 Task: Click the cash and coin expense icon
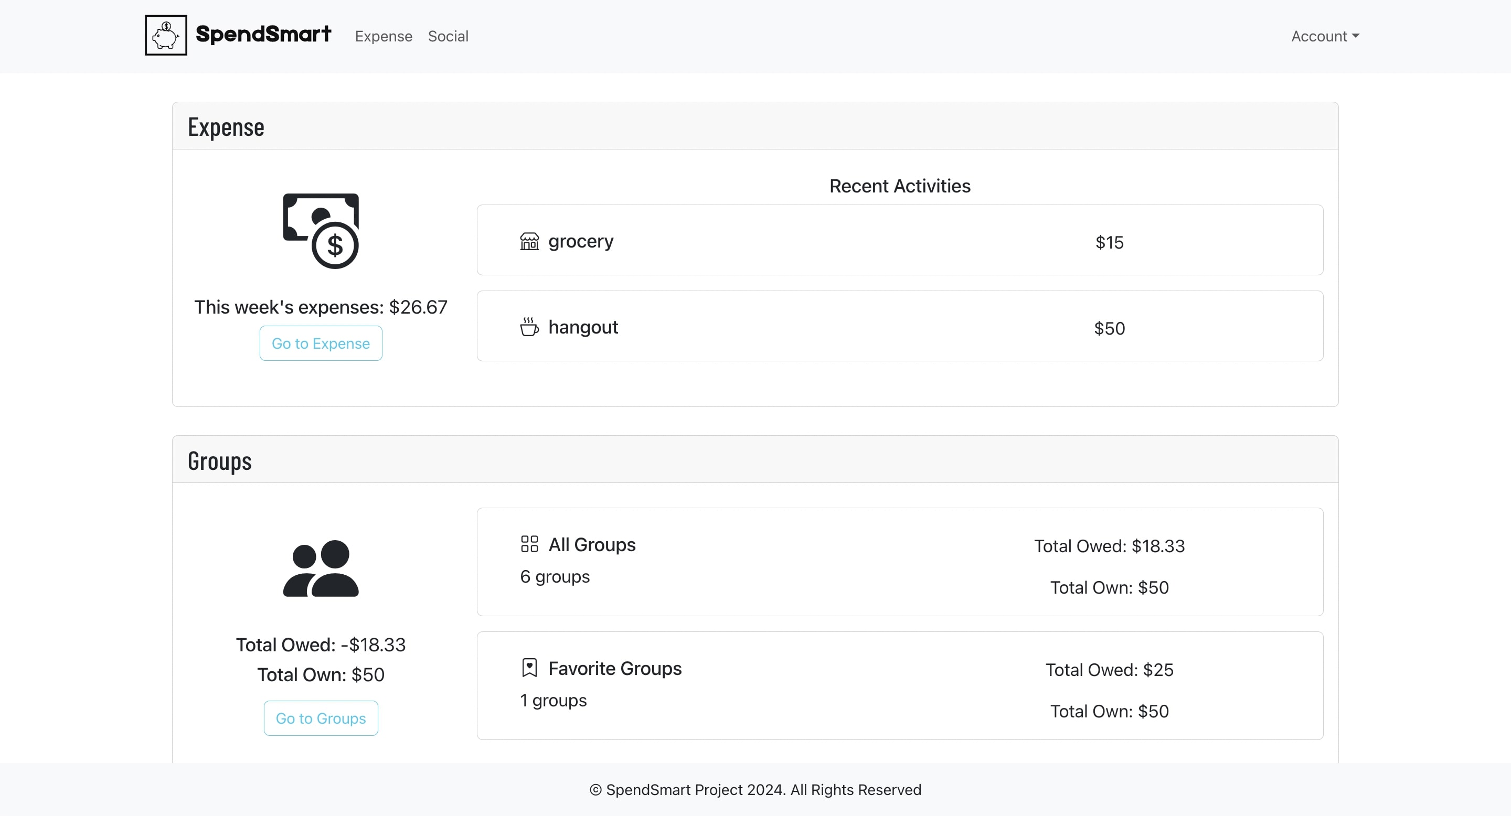click(321, 231)
